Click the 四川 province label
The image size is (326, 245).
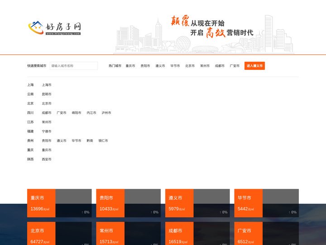coord(30,113)
